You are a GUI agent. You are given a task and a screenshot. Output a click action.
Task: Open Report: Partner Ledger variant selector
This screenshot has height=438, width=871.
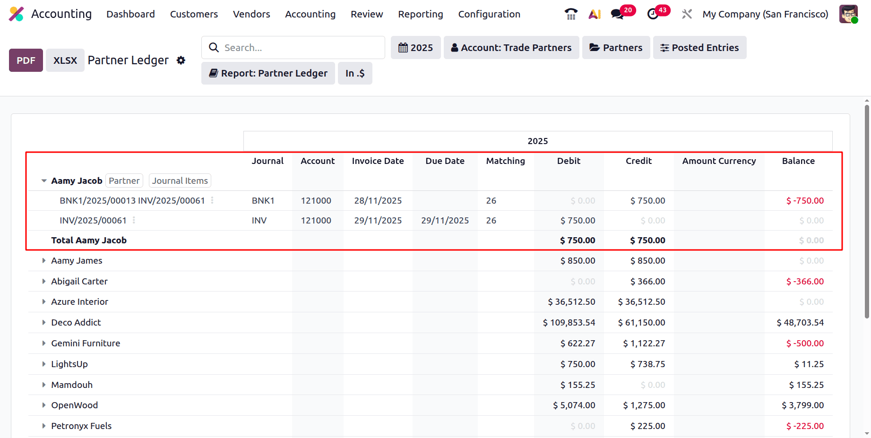click(x=268, y=73)
